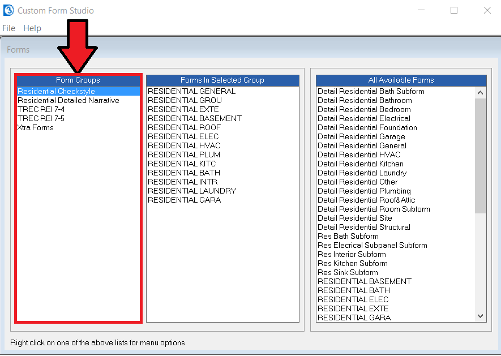Select RESIDENTIAL ELEC in All Available Forms
The height and width of the screenshot is (356, 501).
coord(396,299)
